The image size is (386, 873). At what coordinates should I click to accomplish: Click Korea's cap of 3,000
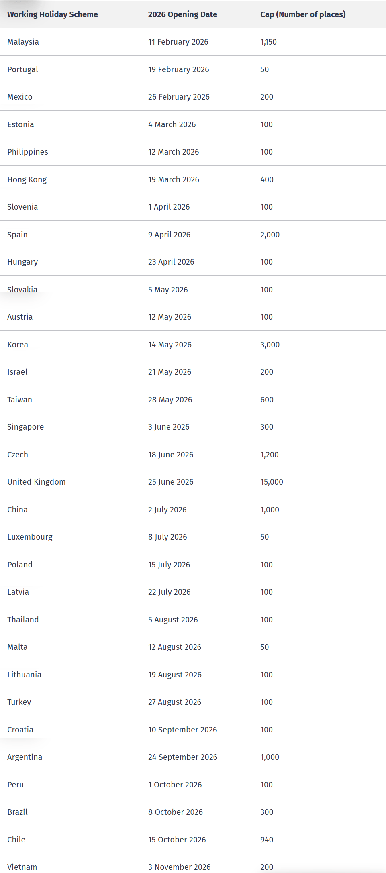coord(270,345)
